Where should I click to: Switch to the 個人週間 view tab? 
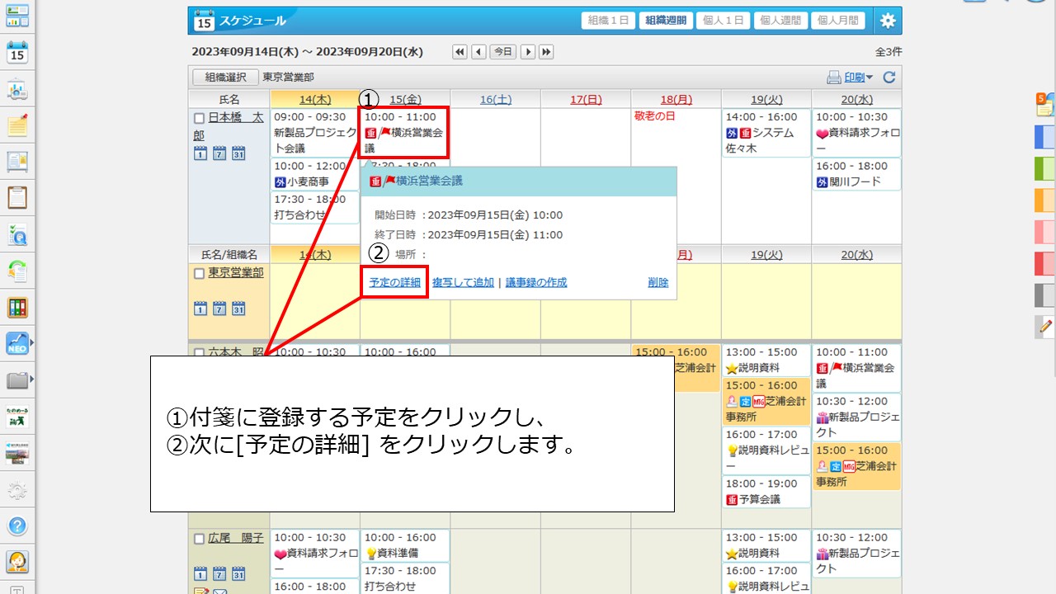780,20
